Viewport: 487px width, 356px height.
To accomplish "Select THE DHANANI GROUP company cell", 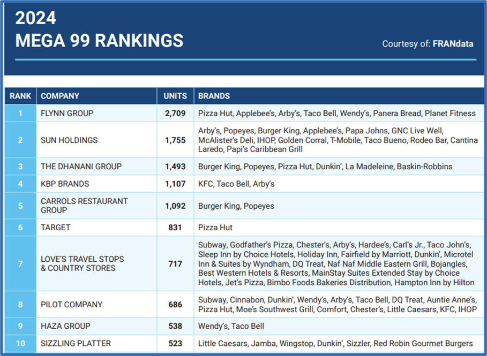I will click(96, 166).
